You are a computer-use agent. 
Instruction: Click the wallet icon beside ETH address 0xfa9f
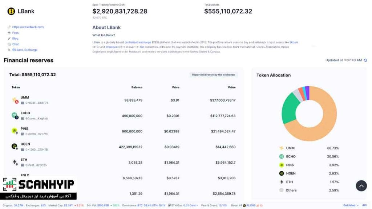pos(23,165)
